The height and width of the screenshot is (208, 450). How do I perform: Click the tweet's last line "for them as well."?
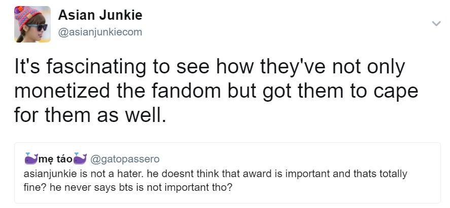(x=89, y=116)
